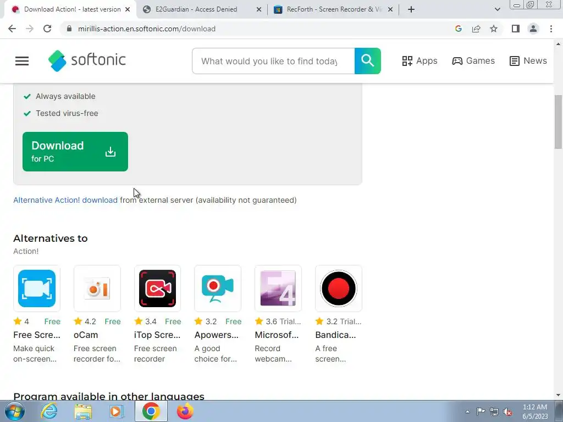Click the scrollbar down arrow
Image resolution: width=563 pixels, height=422 pixels.
558,395
